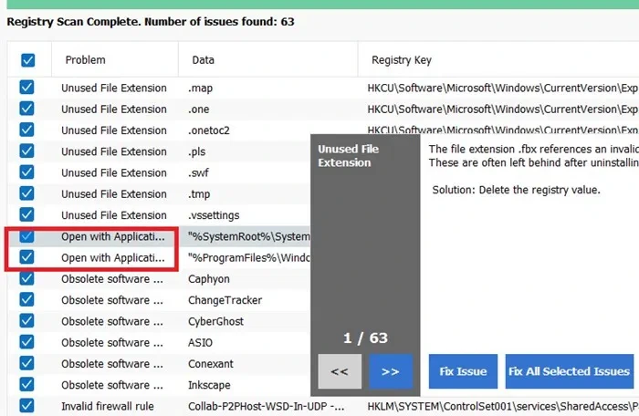
Task: Click the 1 / 63 issue counter
Action: pyautogui.click(x=365, y=338)
